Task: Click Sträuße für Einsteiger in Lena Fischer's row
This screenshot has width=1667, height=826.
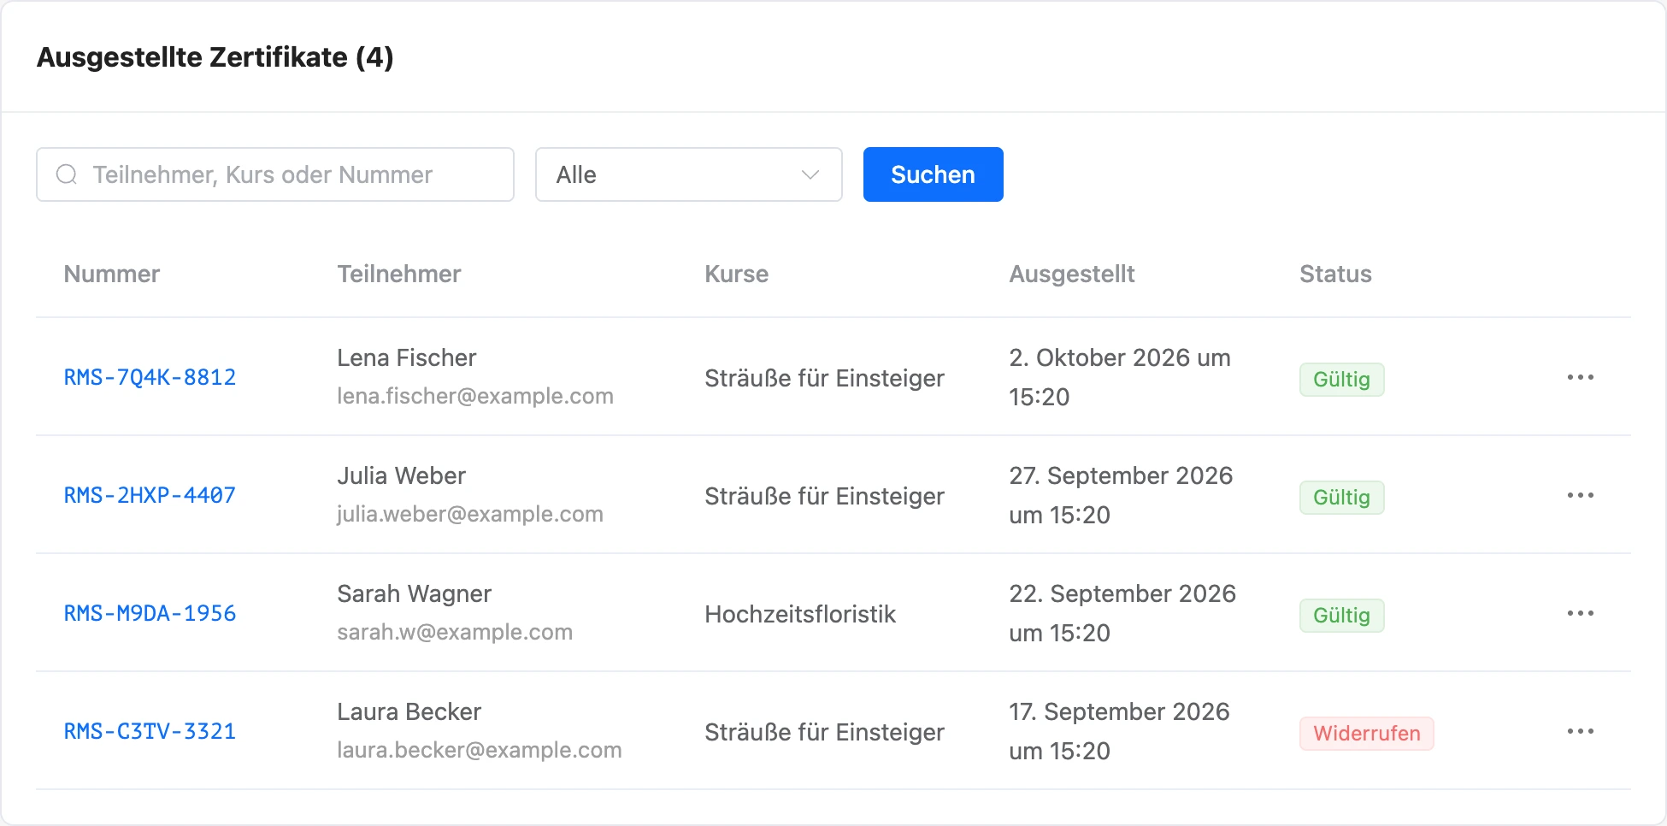Action: coord(825,378)
